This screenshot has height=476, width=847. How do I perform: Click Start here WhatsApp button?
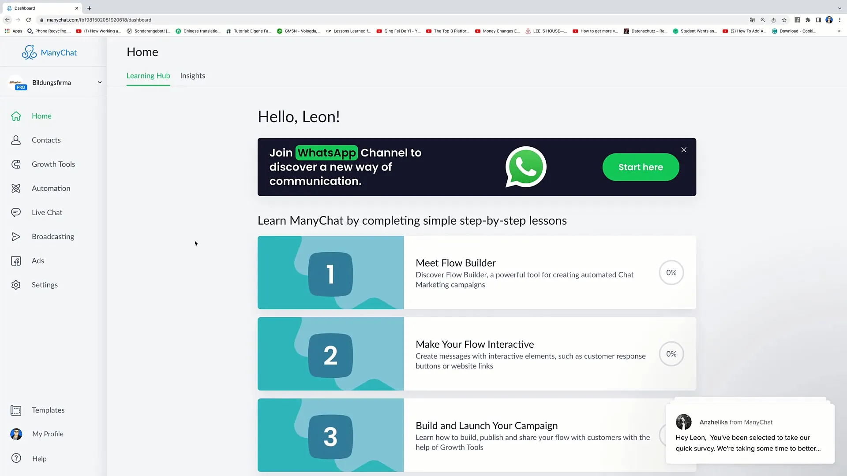coord(641,167)
